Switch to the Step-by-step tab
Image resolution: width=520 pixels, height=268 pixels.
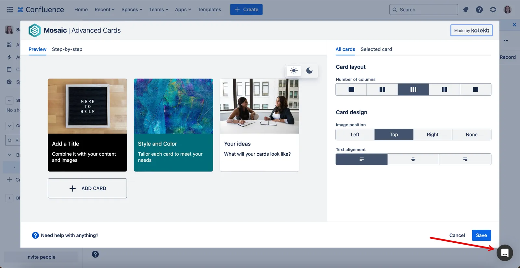[67, 49]
